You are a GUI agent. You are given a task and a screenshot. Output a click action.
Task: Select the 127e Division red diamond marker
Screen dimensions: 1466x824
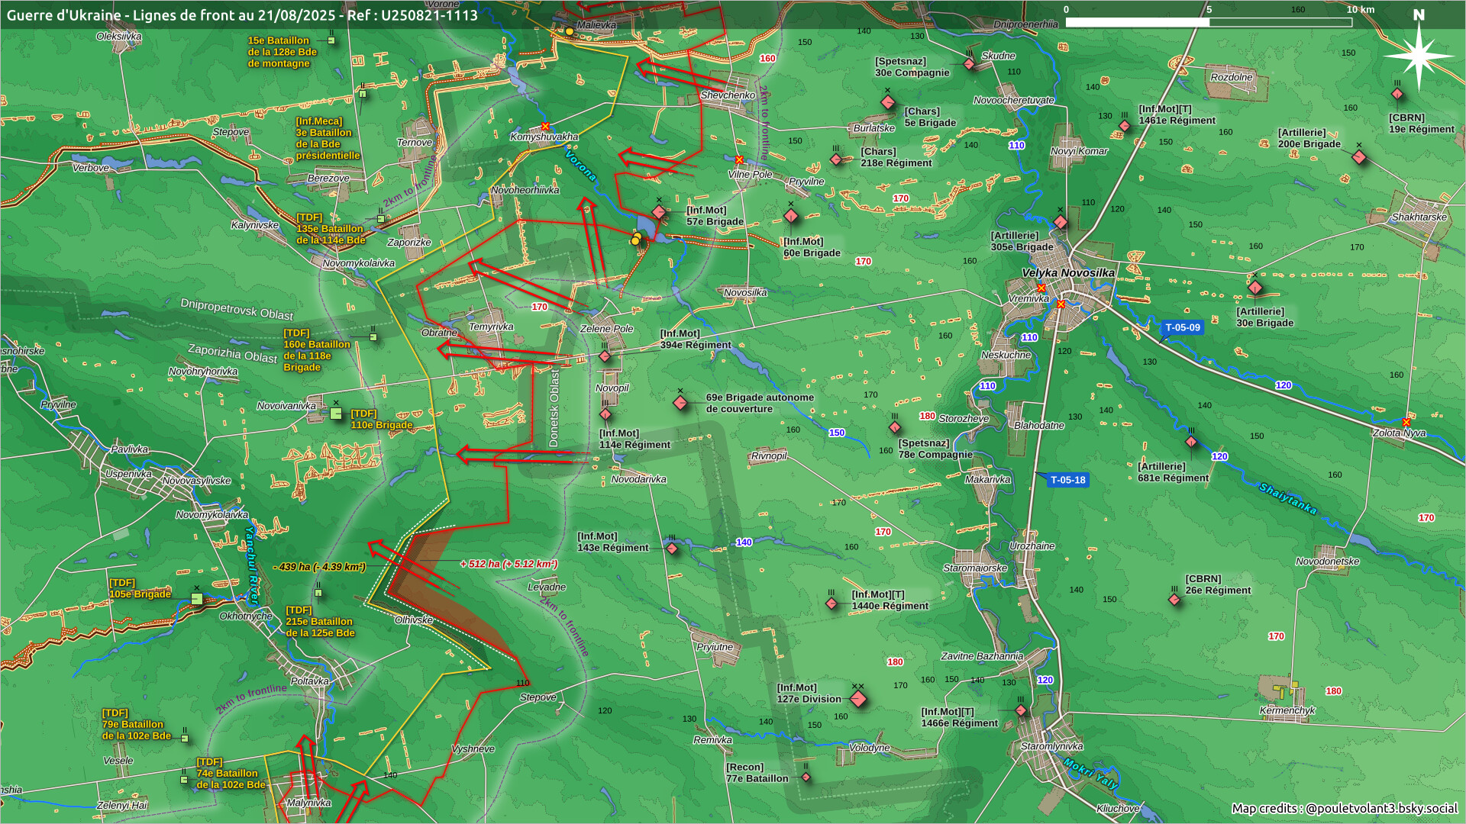click(858, 699)
